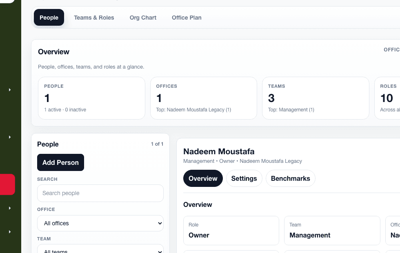
Task: Expand the second sidebar arrow below it
Action: click(9, 137)
